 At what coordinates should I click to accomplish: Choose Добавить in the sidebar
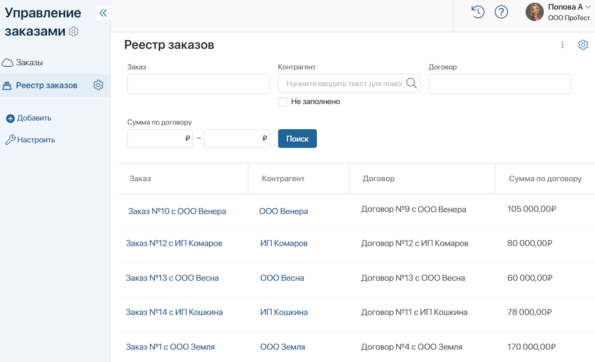(x=34, y=118)
